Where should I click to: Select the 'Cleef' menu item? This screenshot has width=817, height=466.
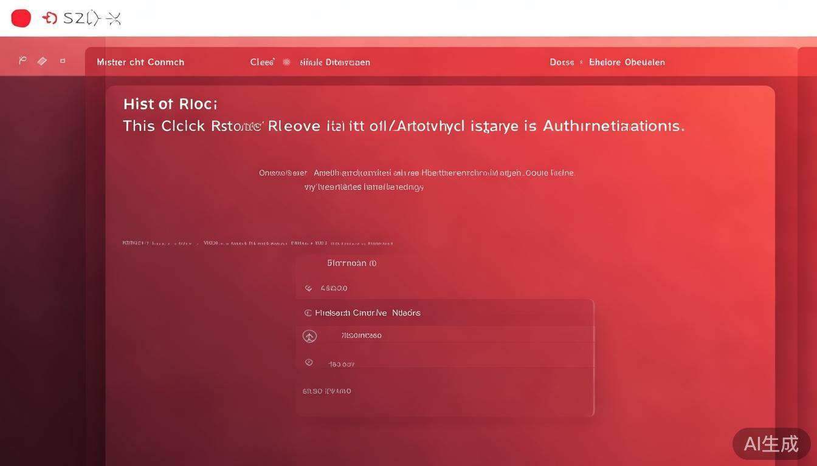262,62
